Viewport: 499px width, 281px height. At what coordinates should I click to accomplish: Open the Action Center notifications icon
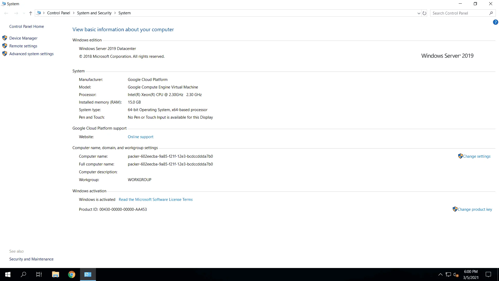point(488,274)
